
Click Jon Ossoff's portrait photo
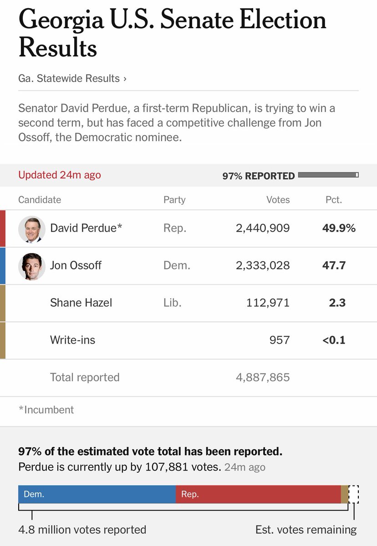pos(32,267)
